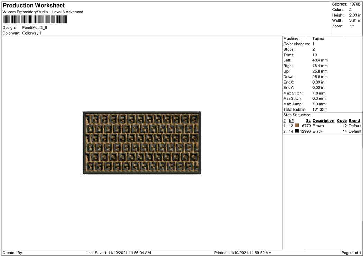The height and width of the screenshot is (256, 364).
Task: Click the barcode under the software name
Action: 35,19
